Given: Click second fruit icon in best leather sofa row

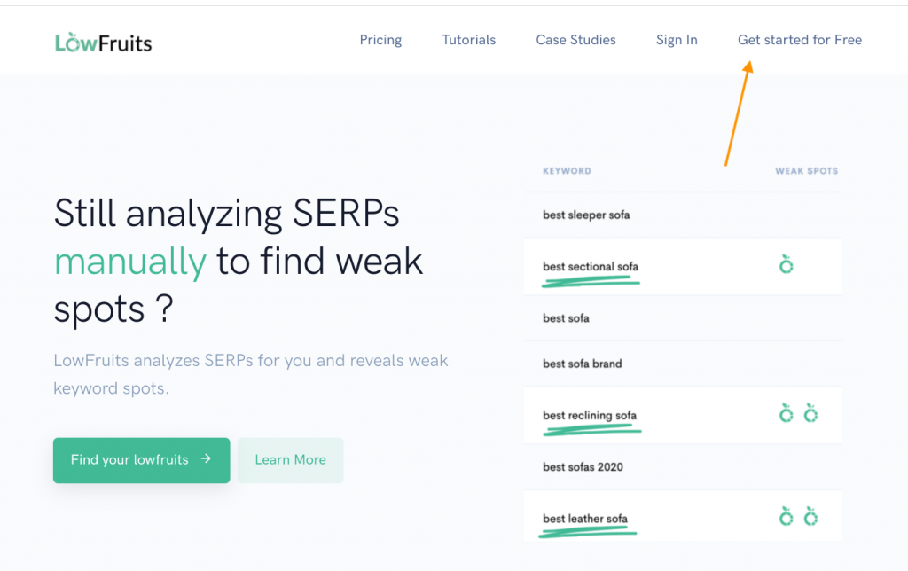Looking at the screenshot, I should 810,517.
